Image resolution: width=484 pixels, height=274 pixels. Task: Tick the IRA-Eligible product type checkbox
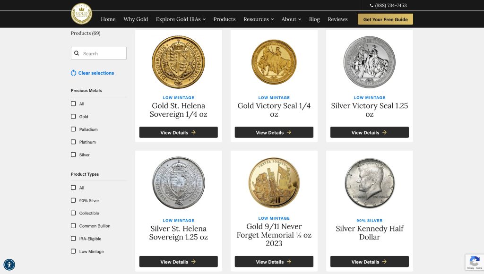(73, 239)
